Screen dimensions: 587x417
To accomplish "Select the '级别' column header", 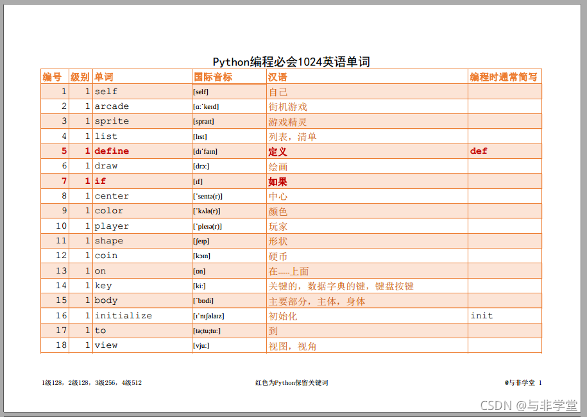I will 80,77.
